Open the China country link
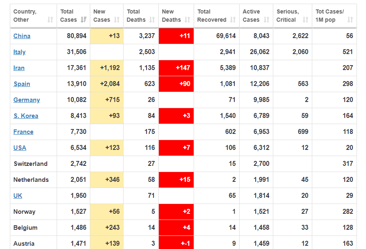The height and width of the screenshot is (249, 366). coord(22,36)
